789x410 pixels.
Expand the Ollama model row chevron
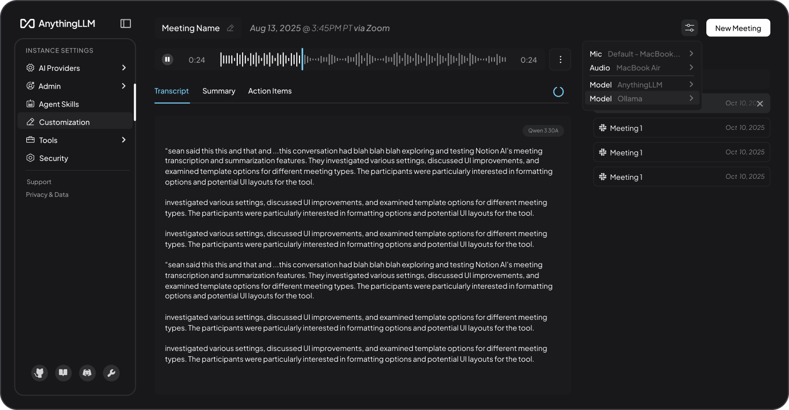[x=691, y=98]
